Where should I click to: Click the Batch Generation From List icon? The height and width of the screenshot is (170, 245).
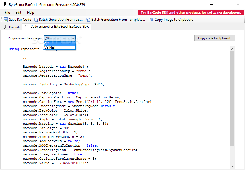pos(36,20)
